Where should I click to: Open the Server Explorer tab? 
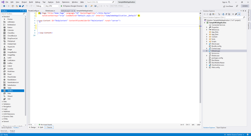[7, 128]
